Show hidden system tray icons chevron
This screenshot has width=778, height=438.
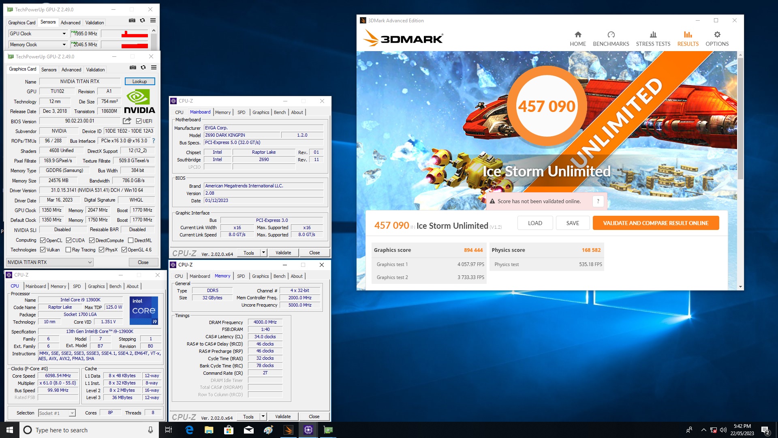coord(703,430)
